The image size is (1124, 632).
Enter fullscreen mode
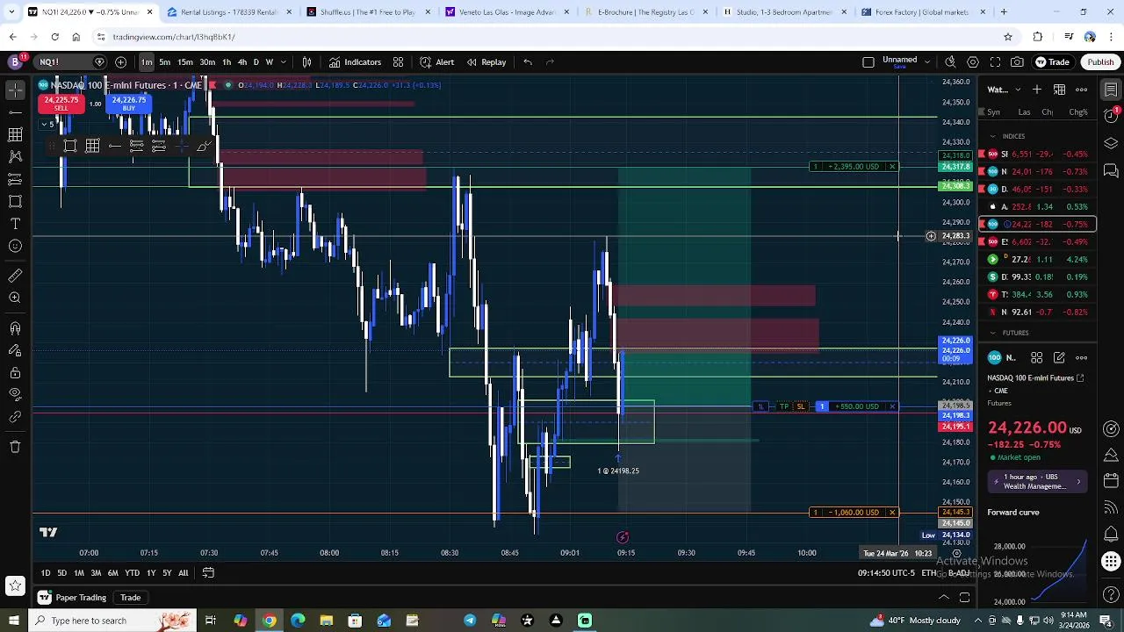pos(995,62)
